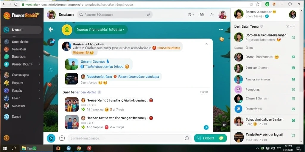The image size is (305, 152).
Task: Bookmark the page with the star icon
Action: [x=258, y=4]
